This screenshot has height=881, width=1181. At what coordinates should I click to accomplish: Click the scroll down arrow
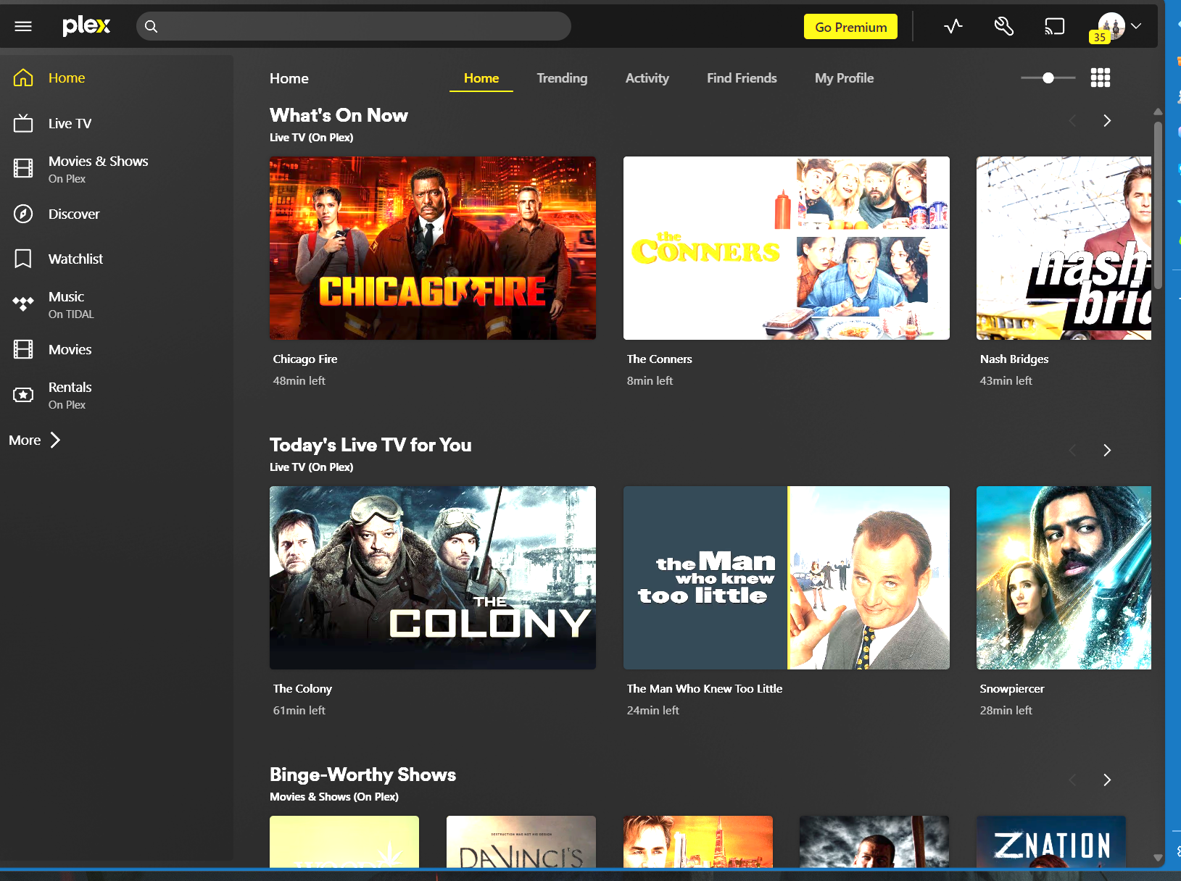tap(1158, 858)
